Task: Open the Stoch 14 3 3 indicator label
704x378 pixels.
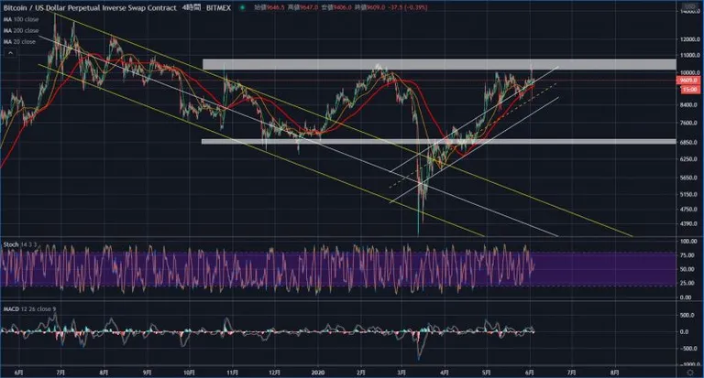Action: point(20,244)
